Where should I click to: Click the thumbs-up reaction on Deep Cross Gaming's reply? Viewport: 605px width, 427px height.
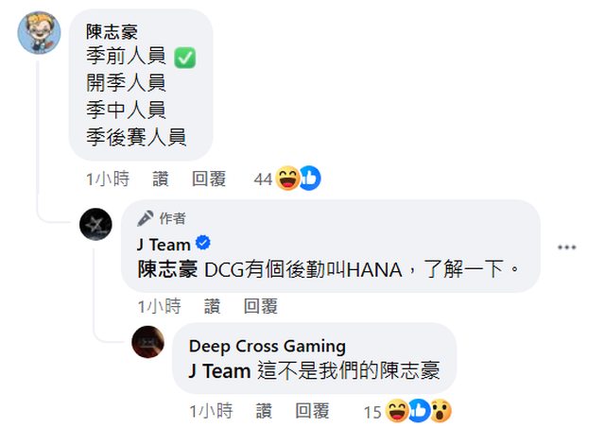click(x=420, y=411)
